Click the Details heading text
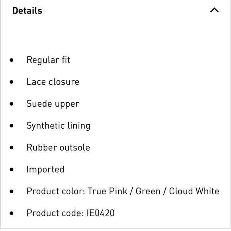Viewport: 231px width, 231px height. tap(27, 11)
